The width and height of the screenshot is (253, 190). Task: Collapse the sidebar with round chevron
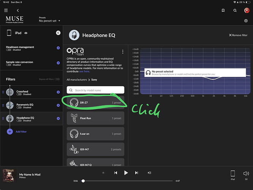pyautogui.click(x=58, y=33)
